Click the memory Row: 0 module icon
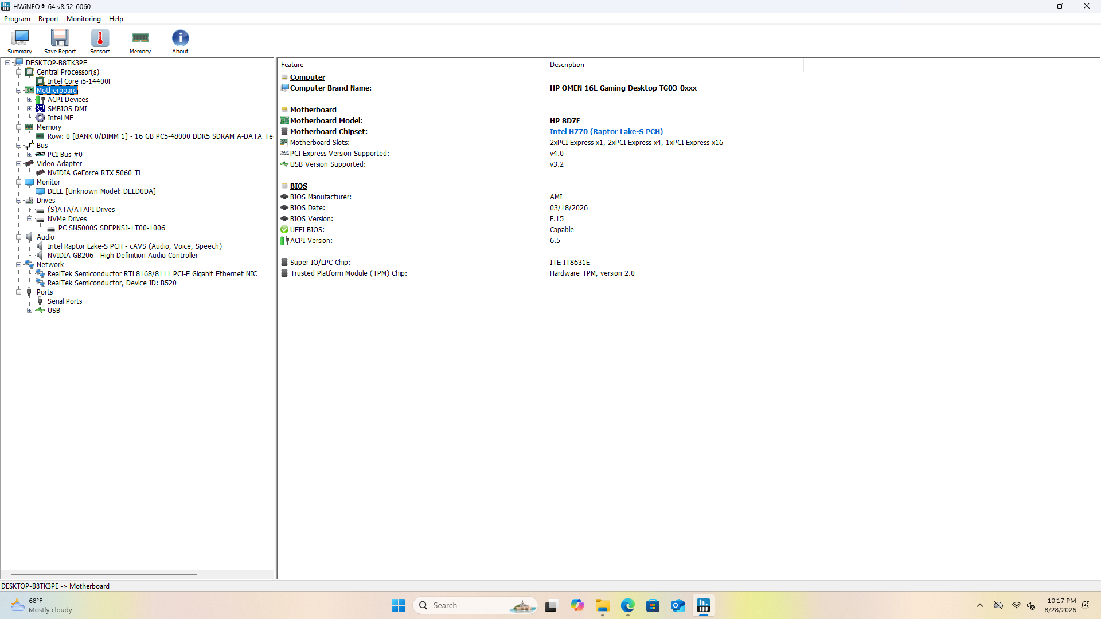The height and width of the screenshot is (619, 1101). (40, 136)
